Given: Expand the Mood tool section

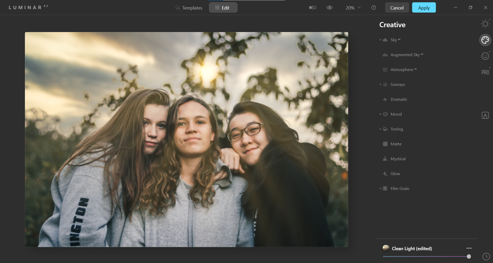Looking at the screenshot, I should tap(396, 114).
